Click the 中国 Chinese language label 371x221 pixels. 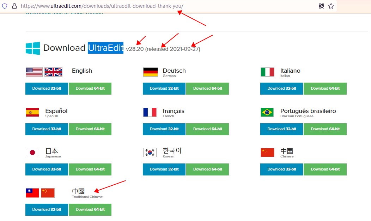point(287,151)
